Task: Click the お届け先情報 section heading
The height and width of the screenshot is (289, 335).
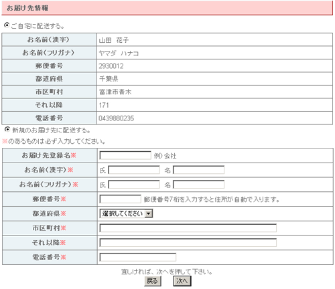Action: tap(27, 8)
